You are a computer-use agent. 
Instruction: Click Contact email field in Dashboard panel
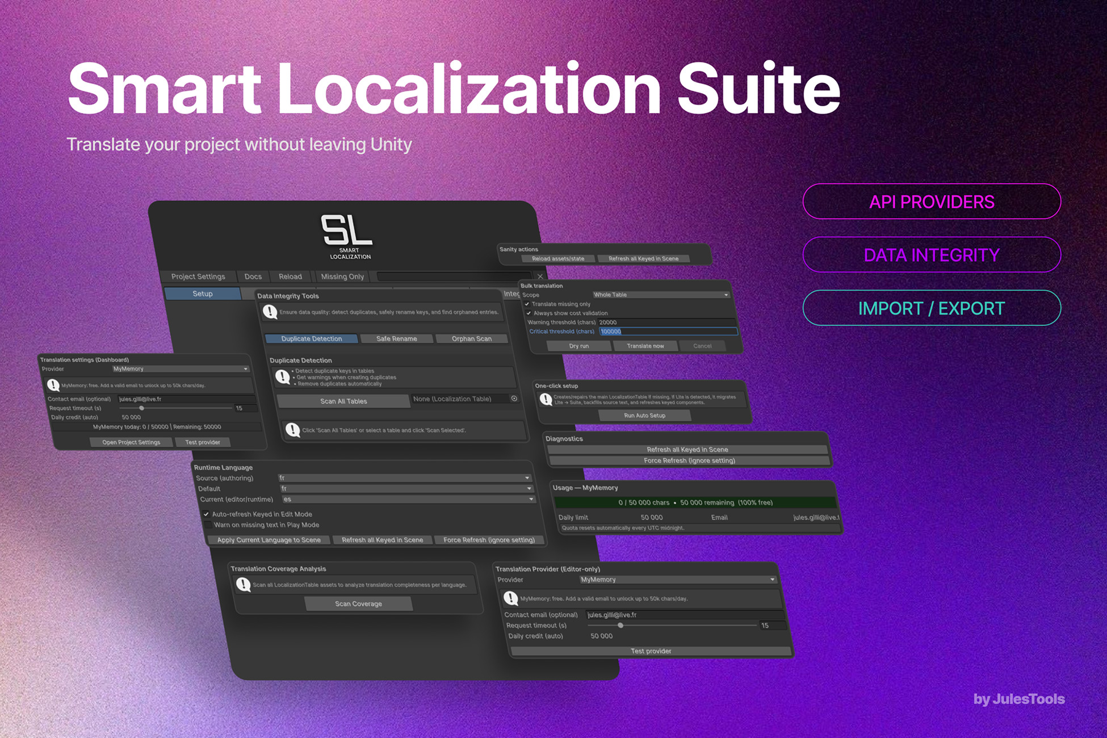pos(186,399)
